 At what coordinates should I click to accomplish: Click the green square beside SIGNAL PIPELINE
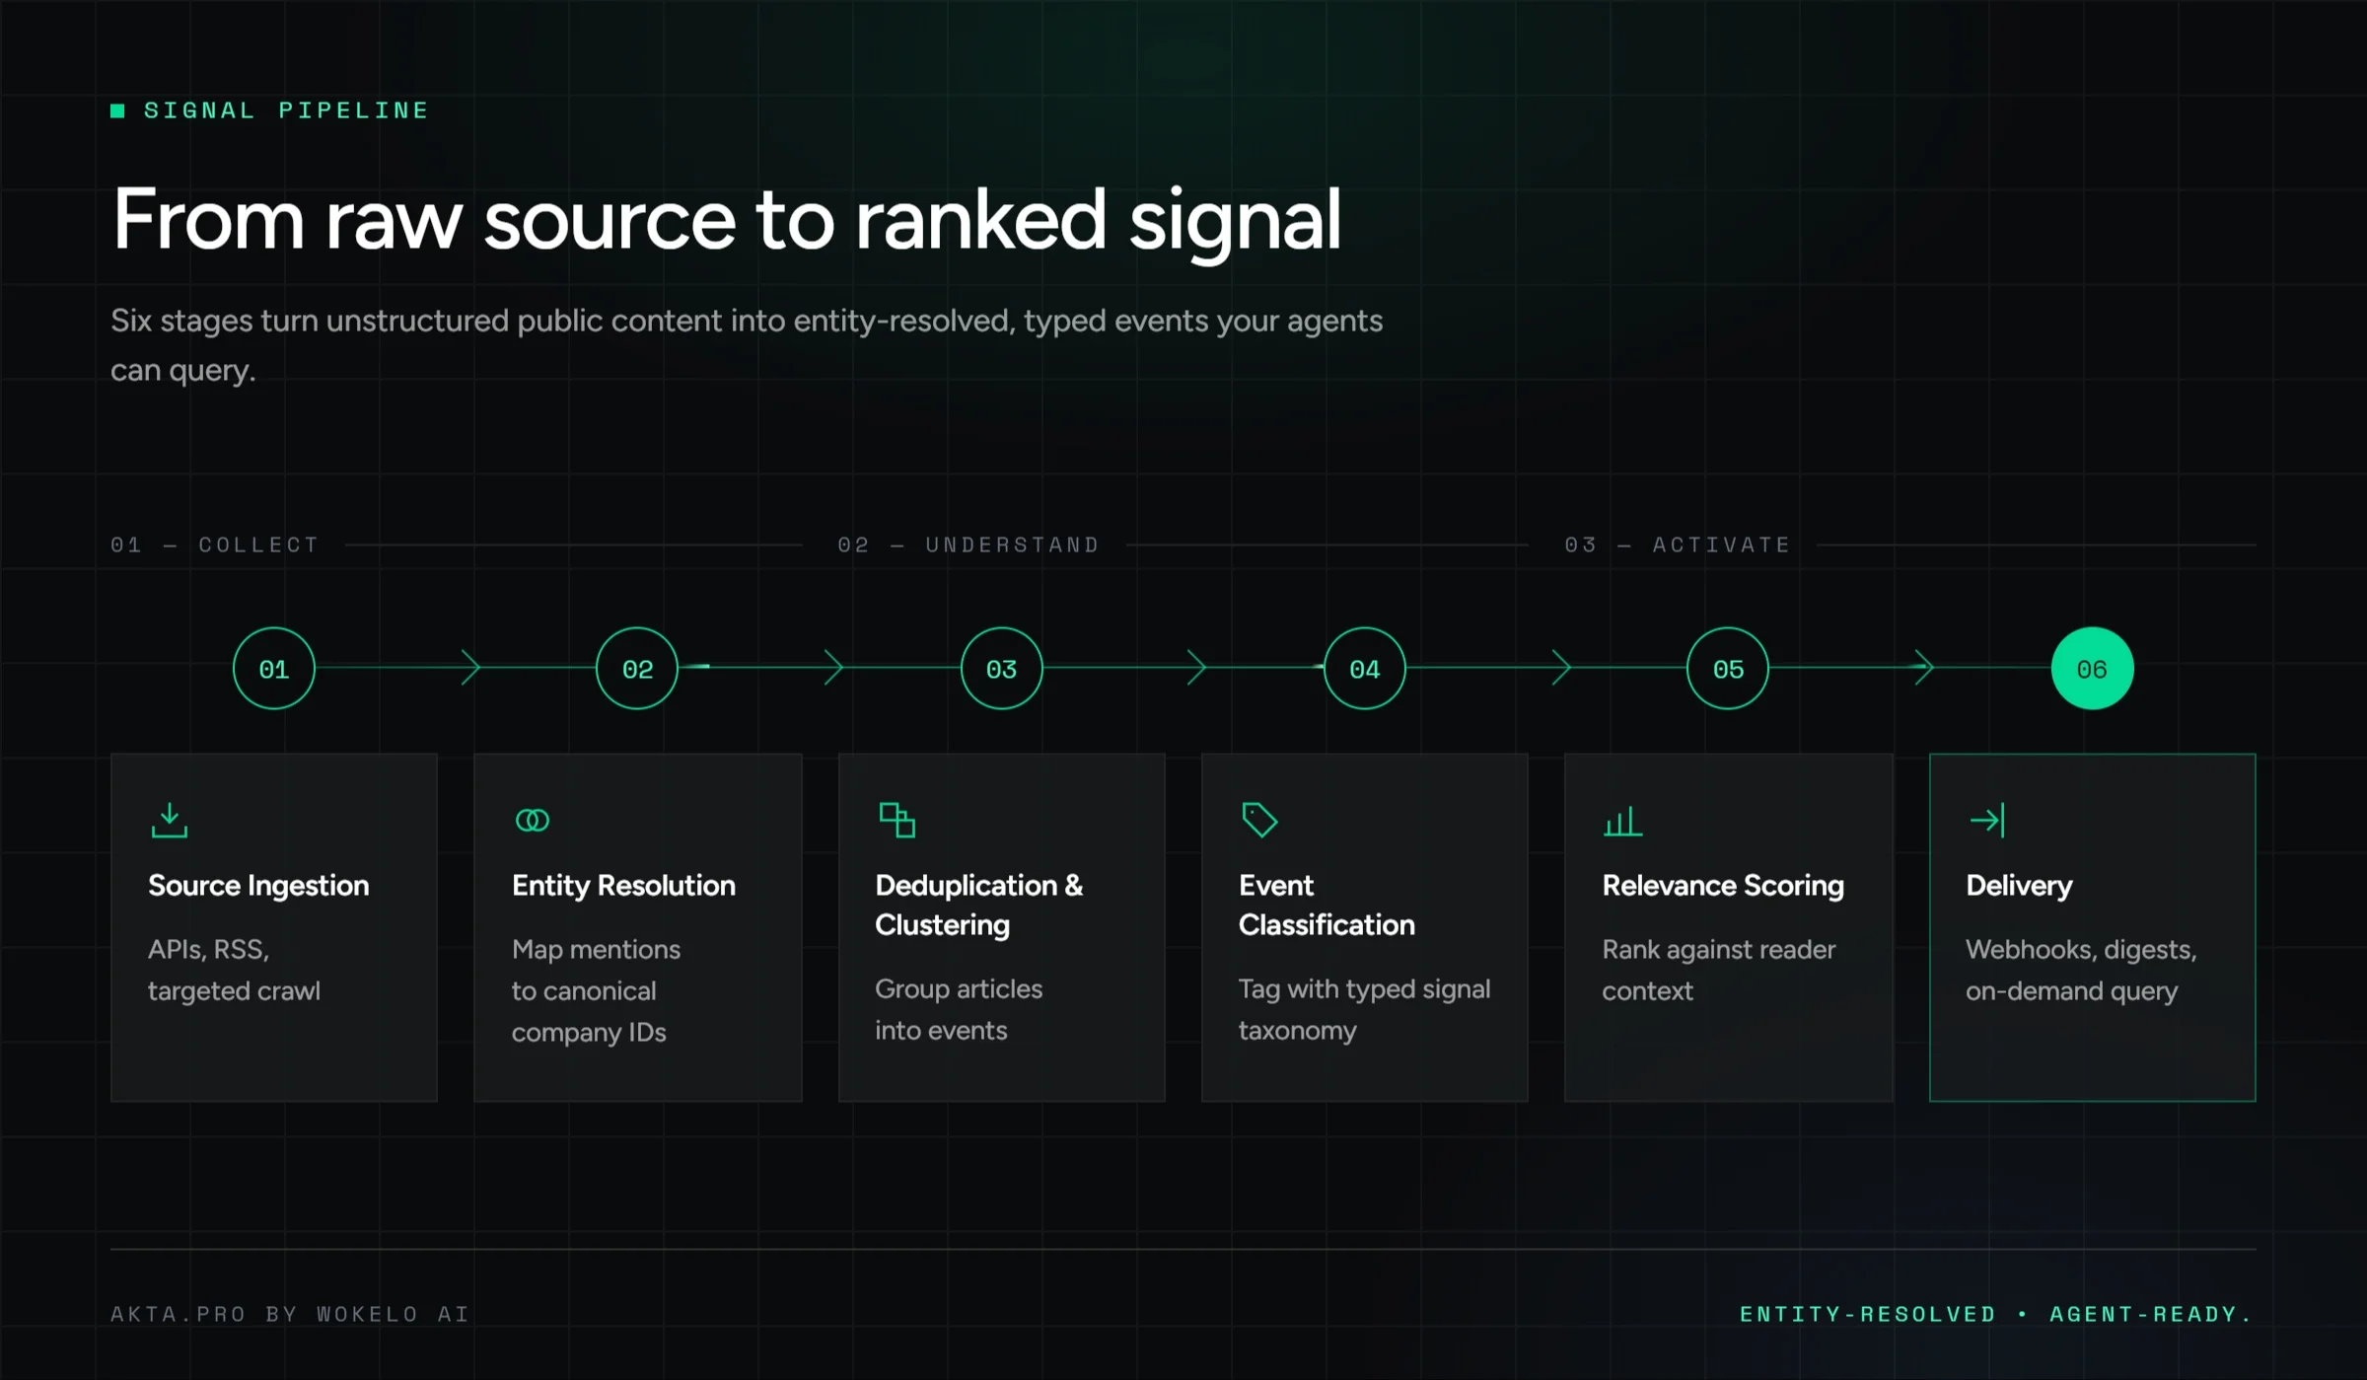coord(117,110)
